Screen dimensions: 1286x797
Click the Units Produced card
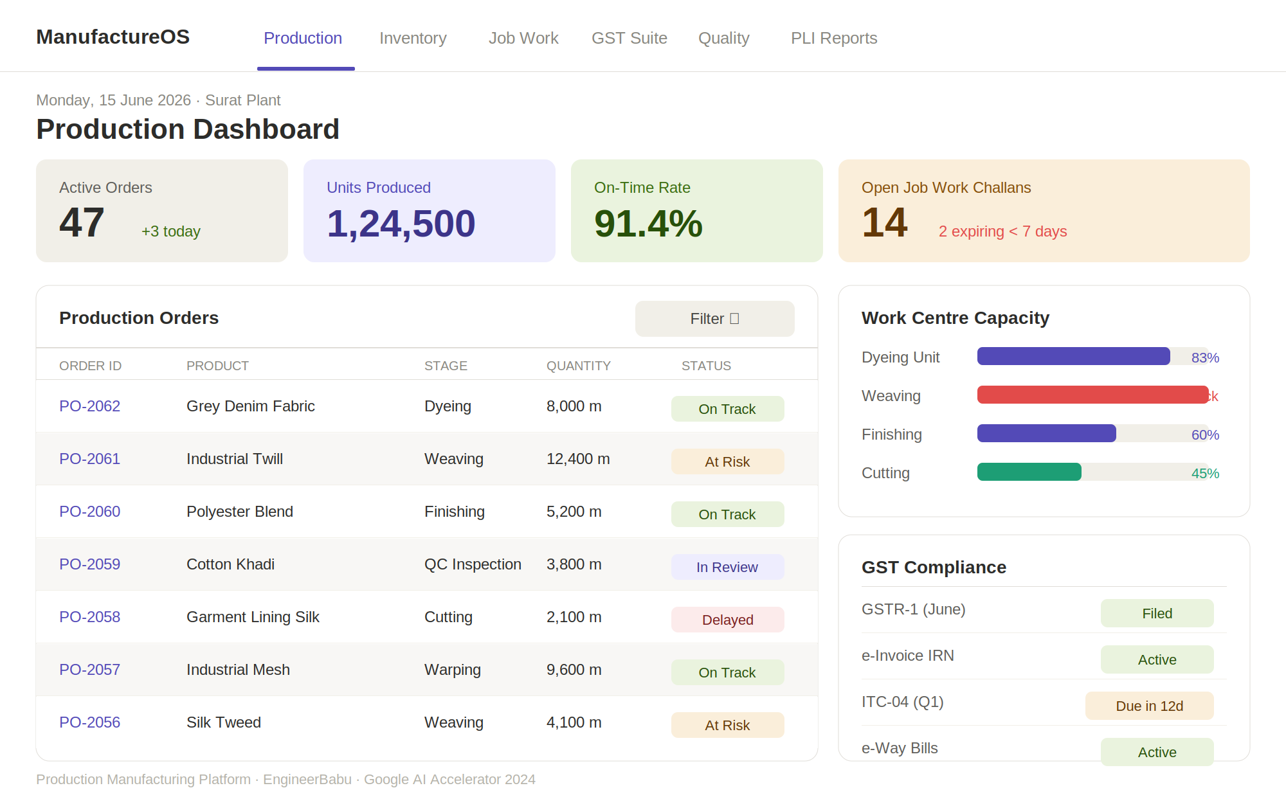pos(430,211)
